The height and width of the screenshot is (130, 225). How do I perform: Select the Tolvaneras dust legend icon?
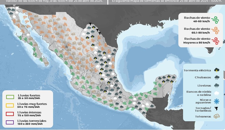pyautogui.click(x=216, y=117)
